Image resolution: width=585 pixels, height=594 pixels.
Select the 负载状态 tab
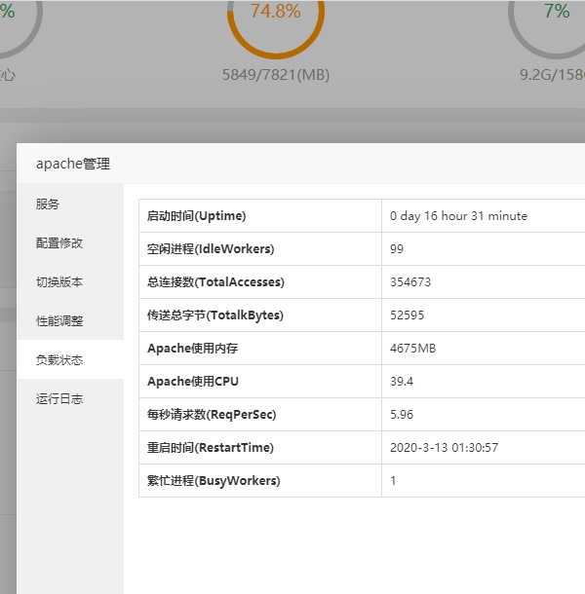(70, 359)
